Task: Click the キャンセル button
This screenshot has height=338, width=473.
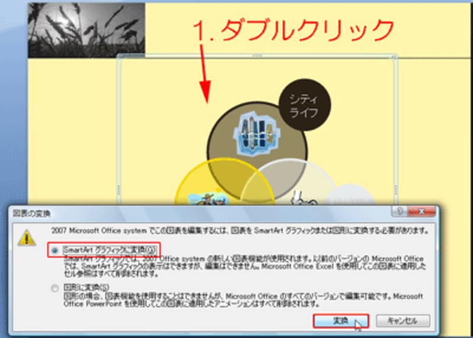Action: point(403,321)
